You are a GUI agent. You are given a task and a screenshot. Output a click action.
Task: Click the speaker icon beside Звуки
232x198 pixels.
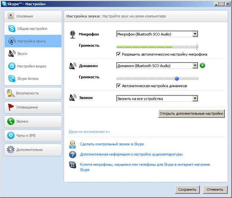(x=12, y=54)
